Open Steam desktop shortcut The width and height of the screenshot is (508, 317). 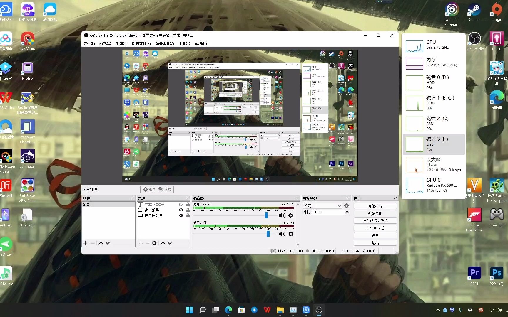[474, 12]
